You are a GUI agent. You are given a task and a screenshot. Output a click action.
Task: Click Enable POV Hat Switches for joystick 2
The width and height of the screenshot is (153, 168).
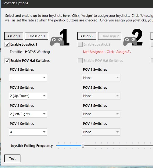[80, 61]
